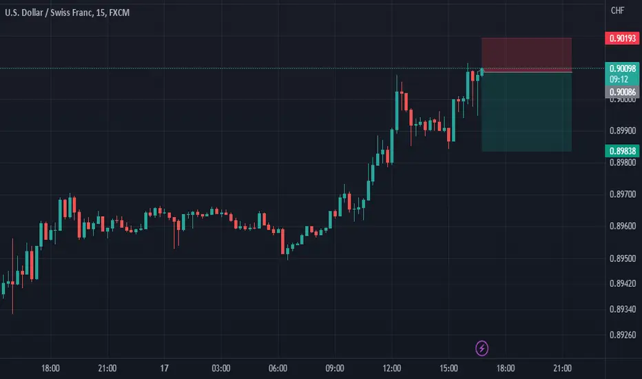Select the green take-profit zone of short position
The image size is (642, 379).
tap(526, 112)
